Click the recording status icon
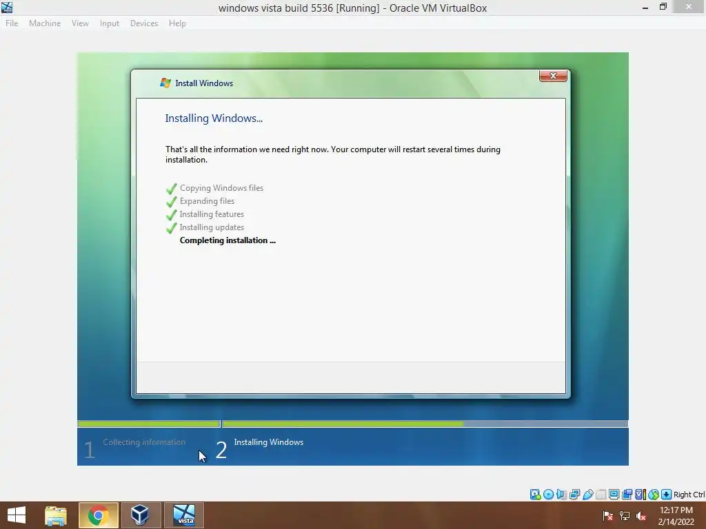 (x=627, y=495)
